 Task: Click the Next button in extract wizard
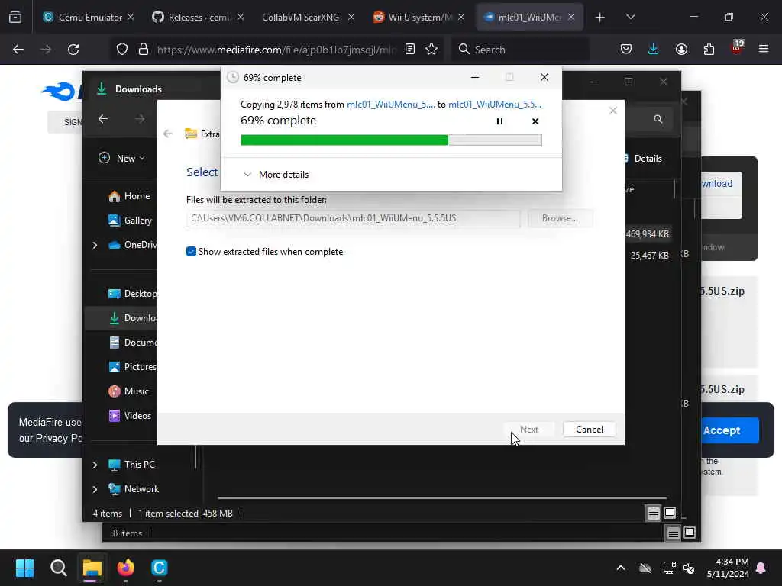click(x=528, y=430)
